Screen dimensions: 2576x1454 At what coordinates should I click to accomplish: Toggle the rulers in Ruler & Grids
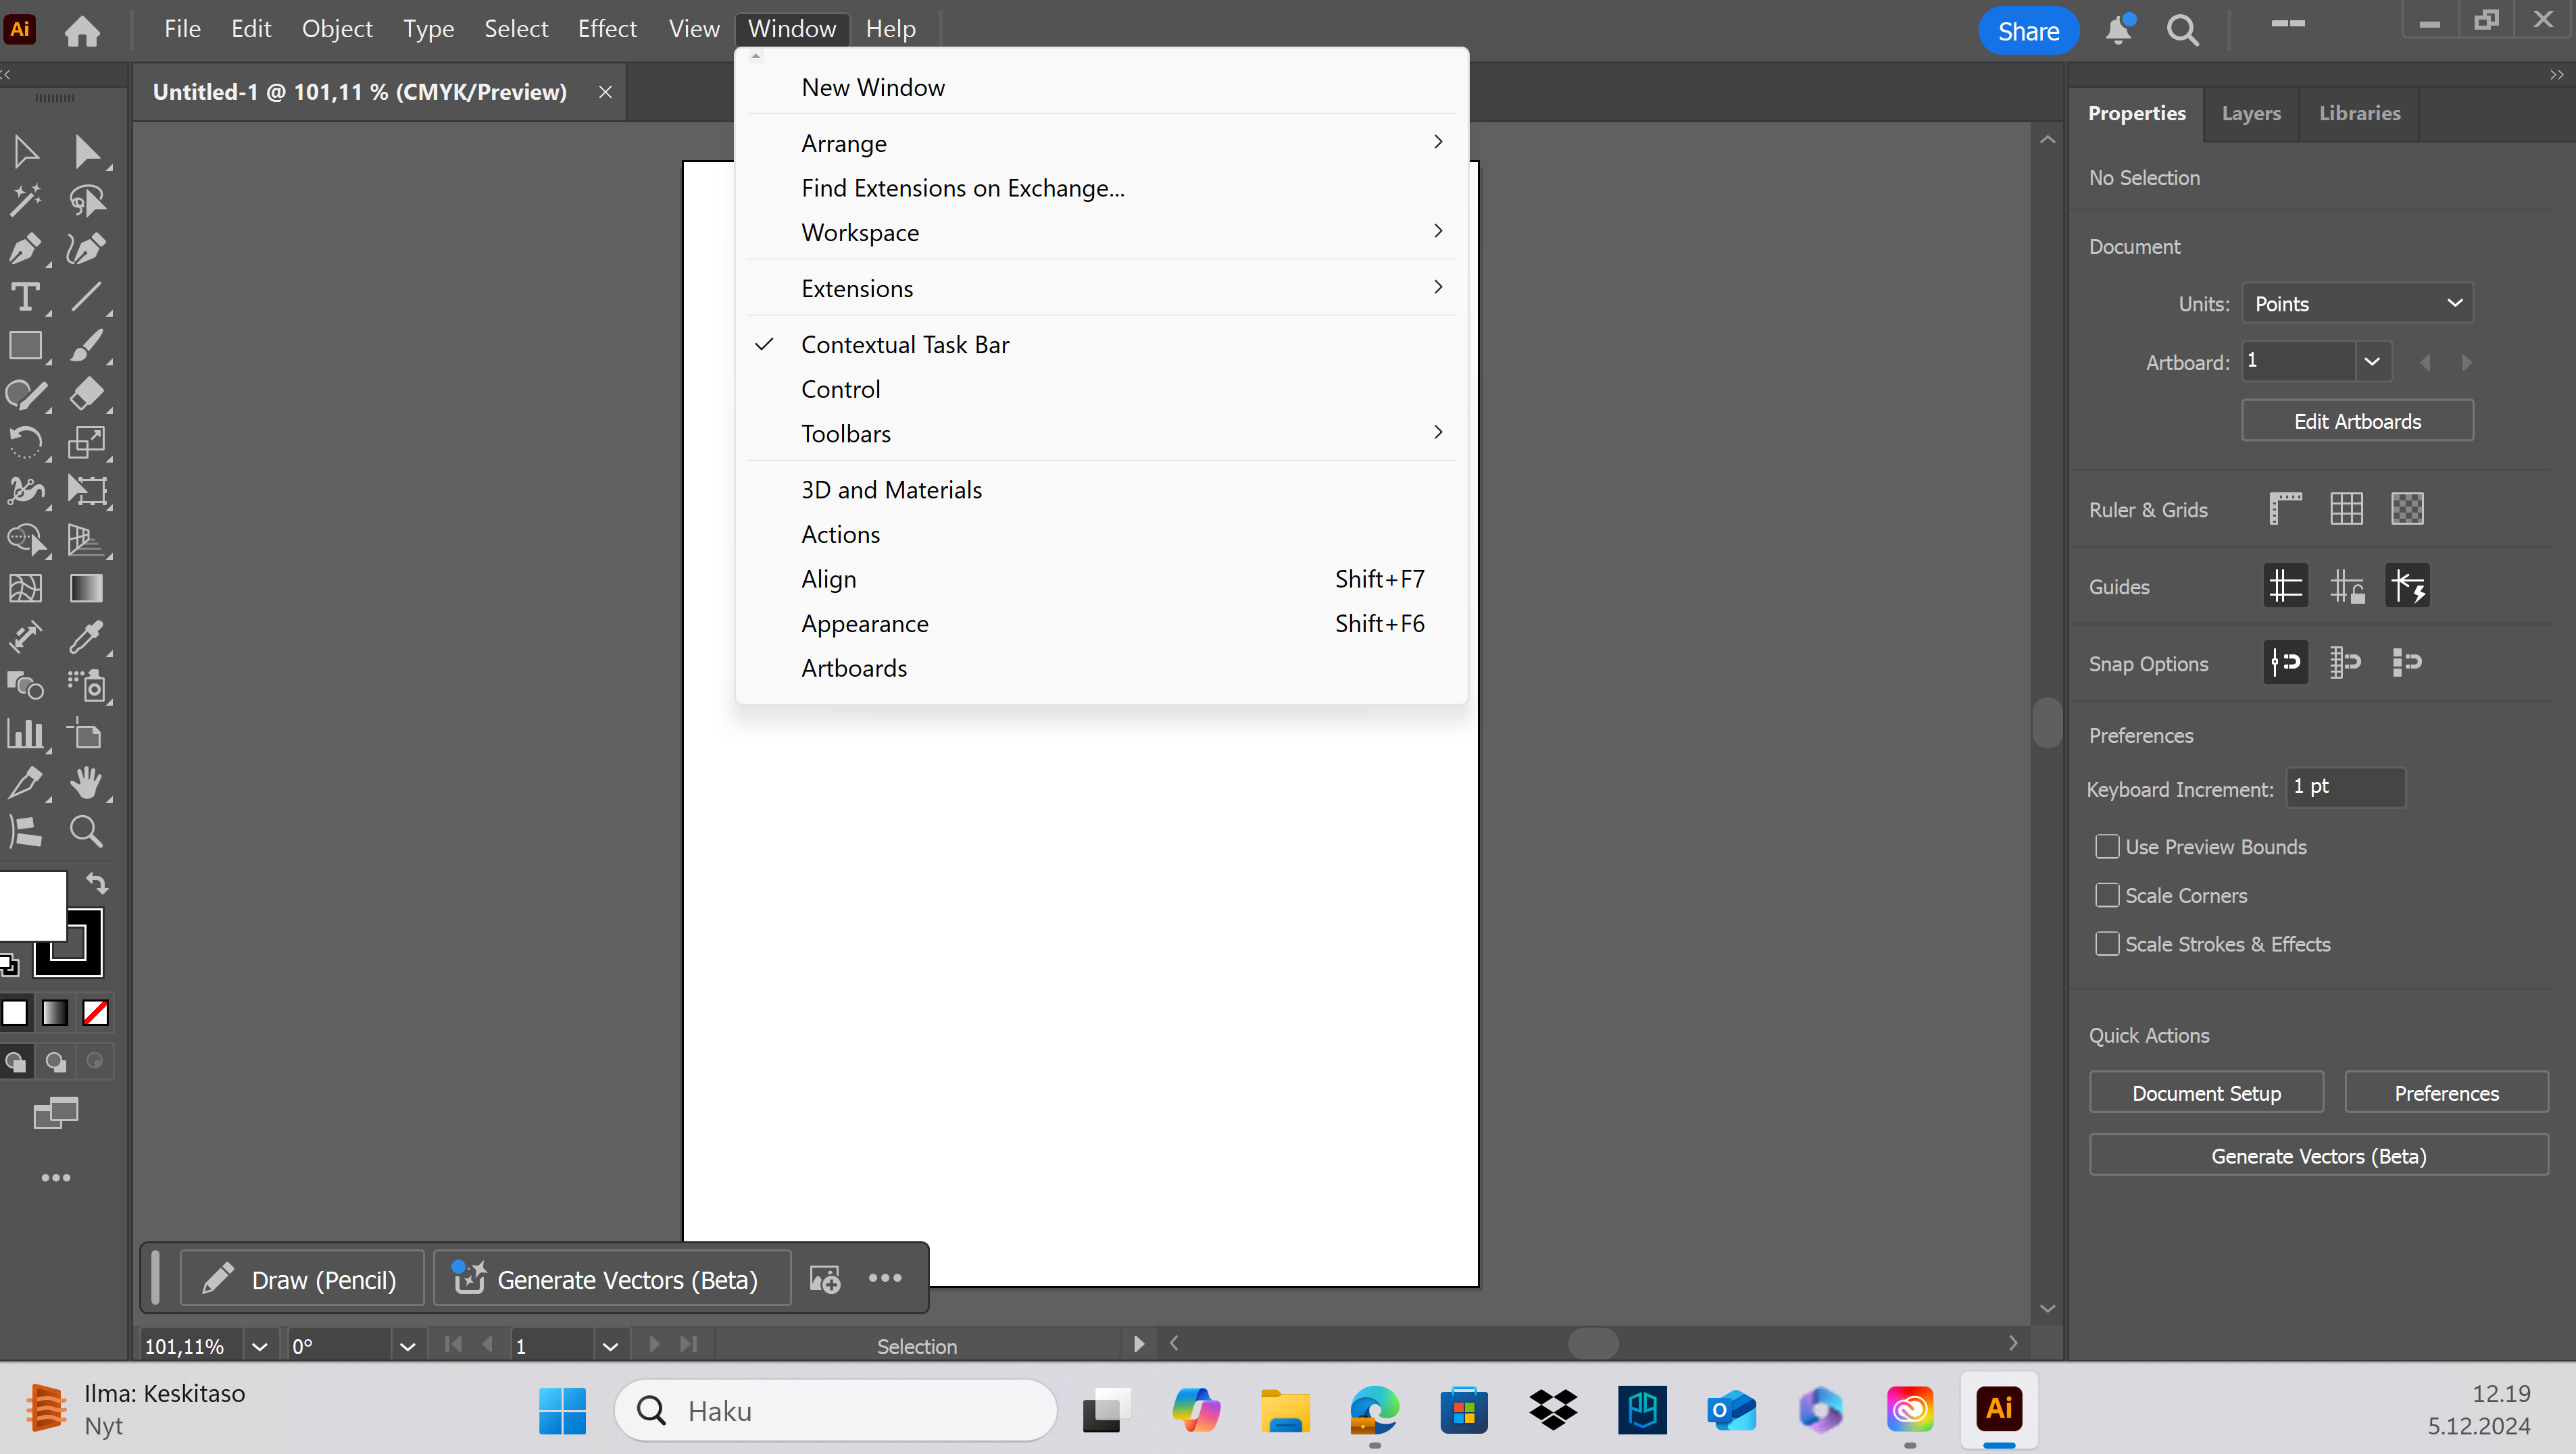[2285, 508]
